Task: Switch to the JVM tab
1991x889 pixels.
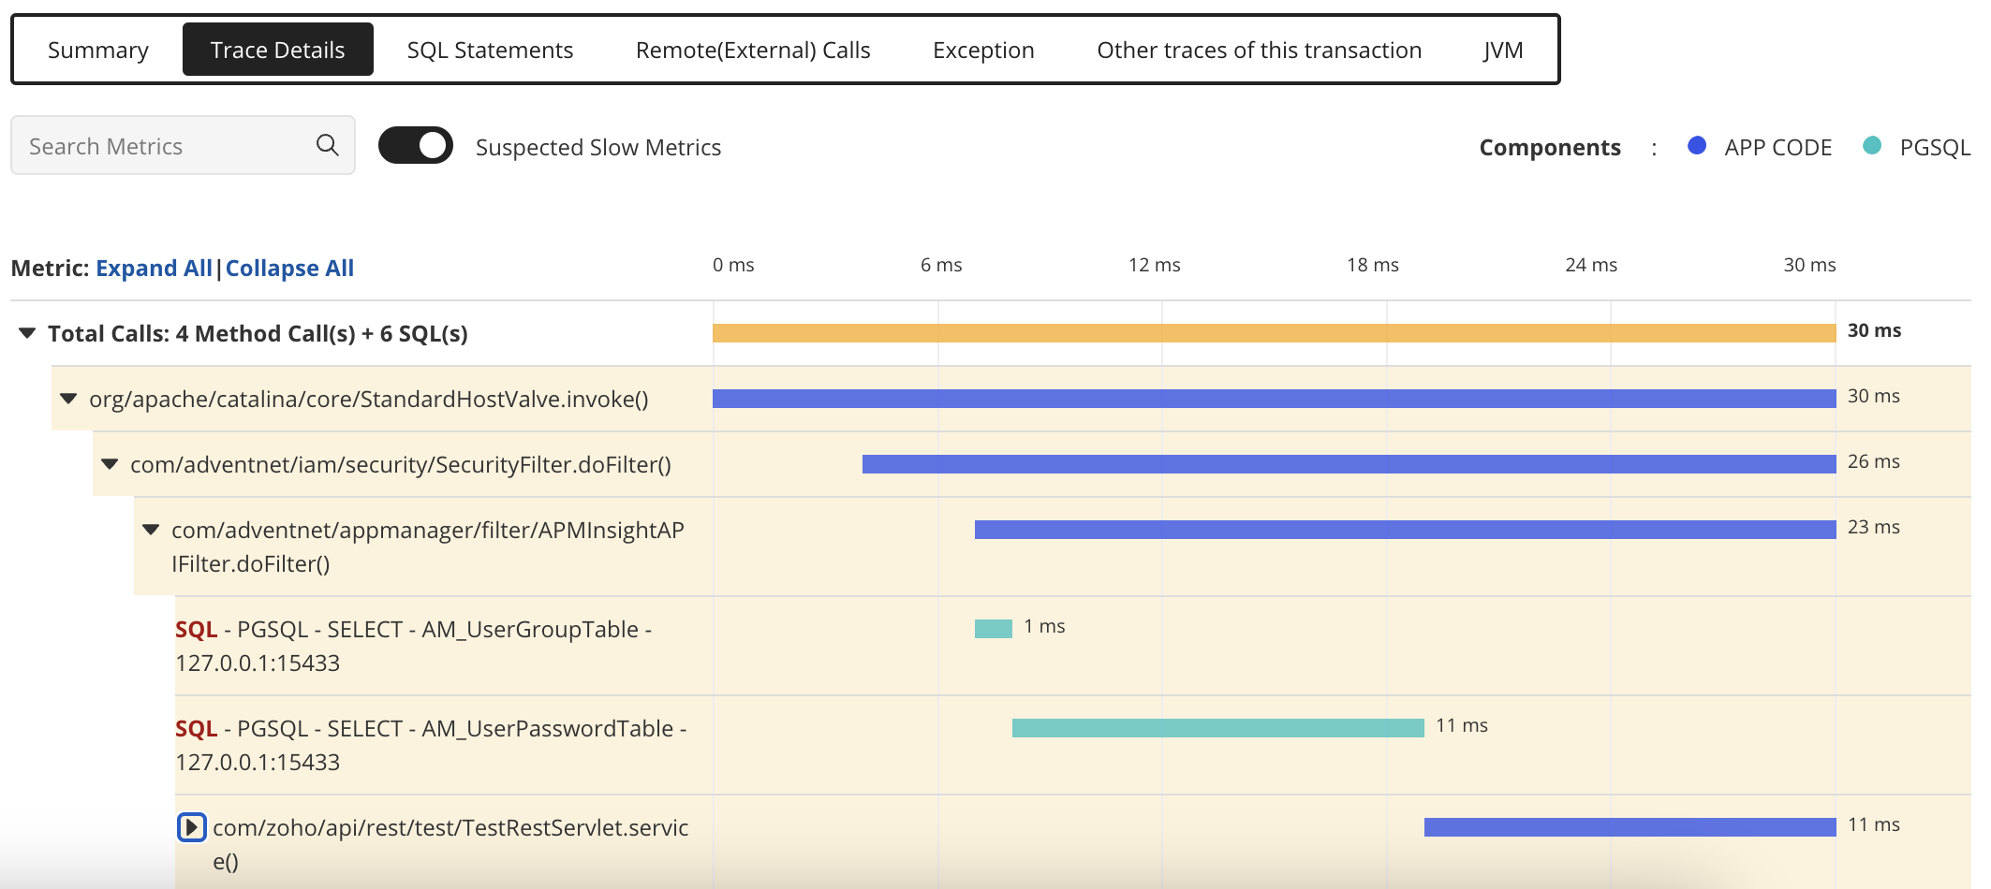Action: tap(1503, 49)
